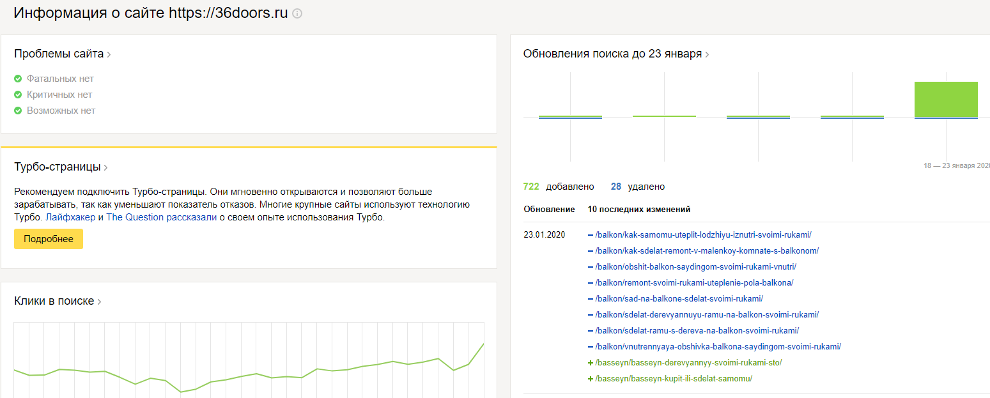Image resolution: width=990 pixels, height=398 pixels.
Task: Open the Лайфхакер link
Action: pyautogui.click(x=70, y=217)
